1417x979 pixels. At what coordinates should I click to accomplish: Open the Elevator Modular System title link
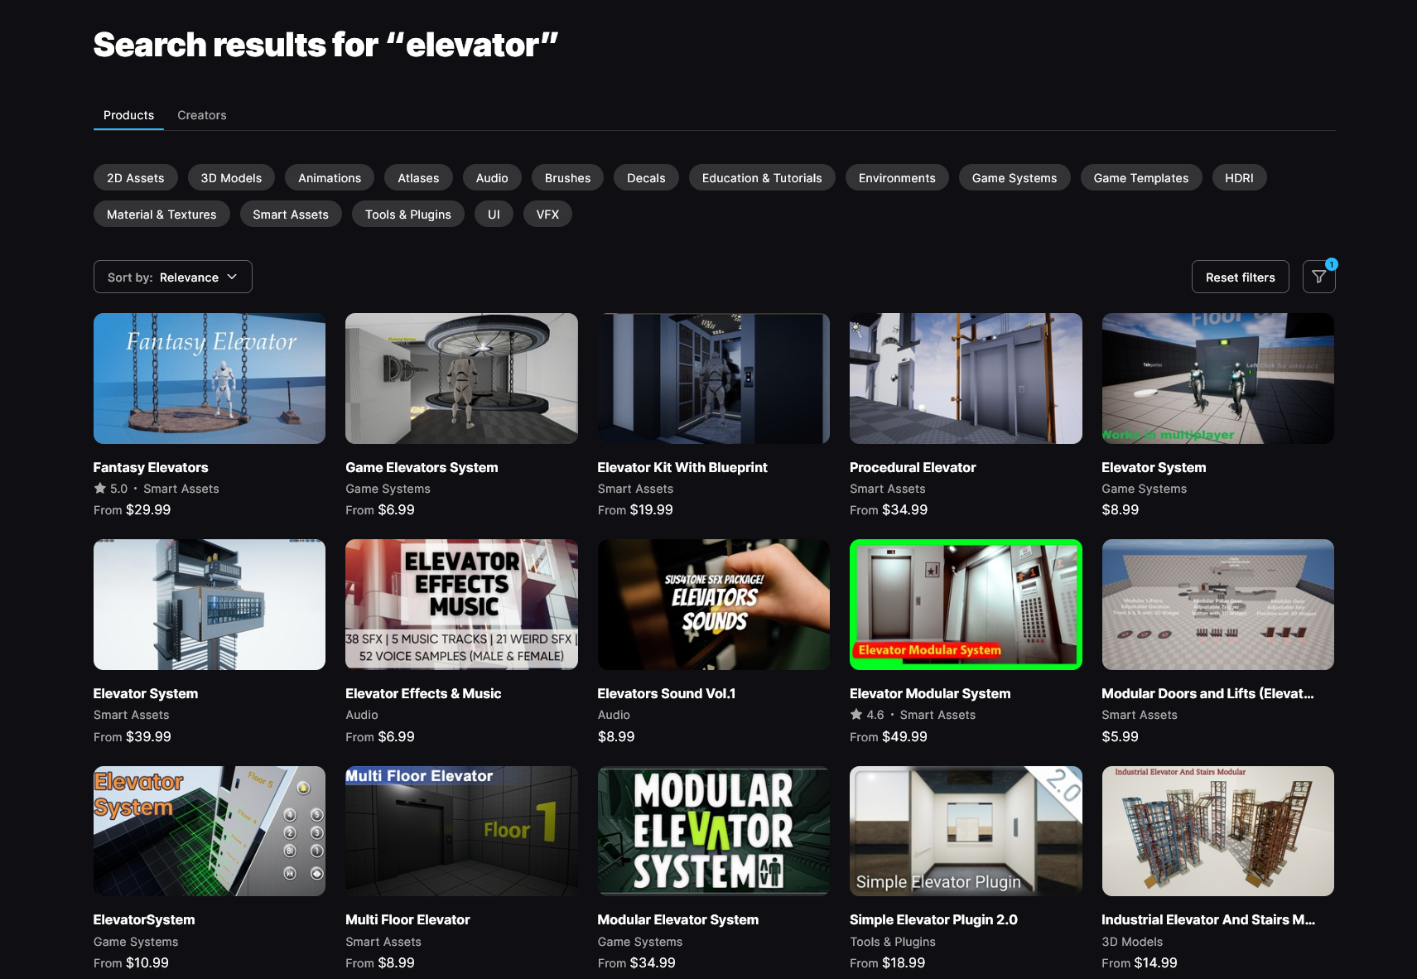930,693
